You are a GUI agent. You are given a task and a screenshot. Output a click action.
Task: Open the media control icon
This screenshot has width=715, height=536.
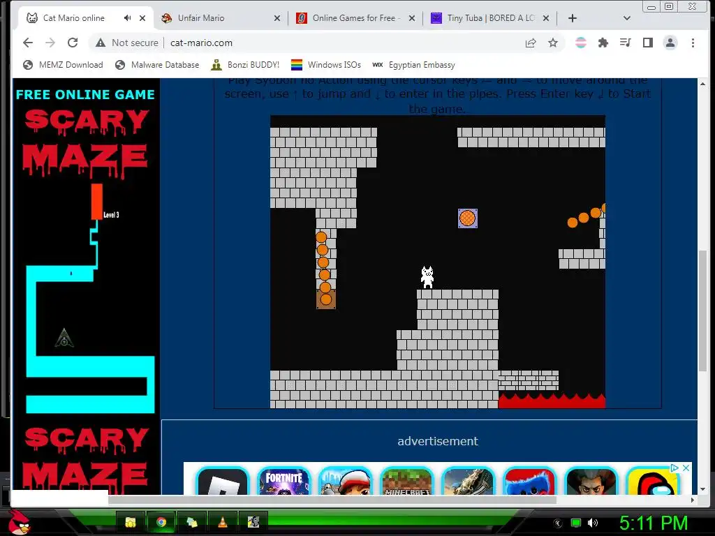[x=625, y=43]
